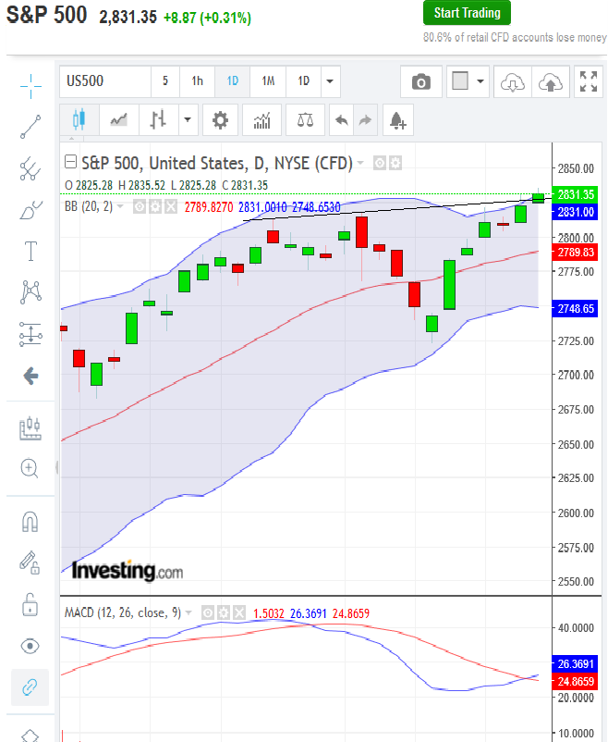Select the trend line drawing tool
The image size is (608, 742).
point(30,127)
